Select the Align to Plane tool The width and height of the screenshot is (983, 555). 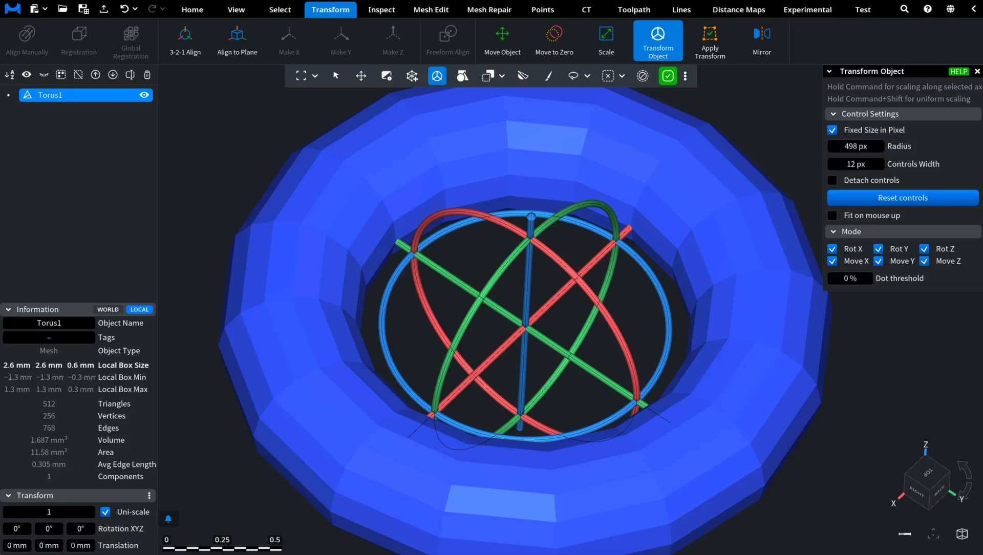click(237, 41)
